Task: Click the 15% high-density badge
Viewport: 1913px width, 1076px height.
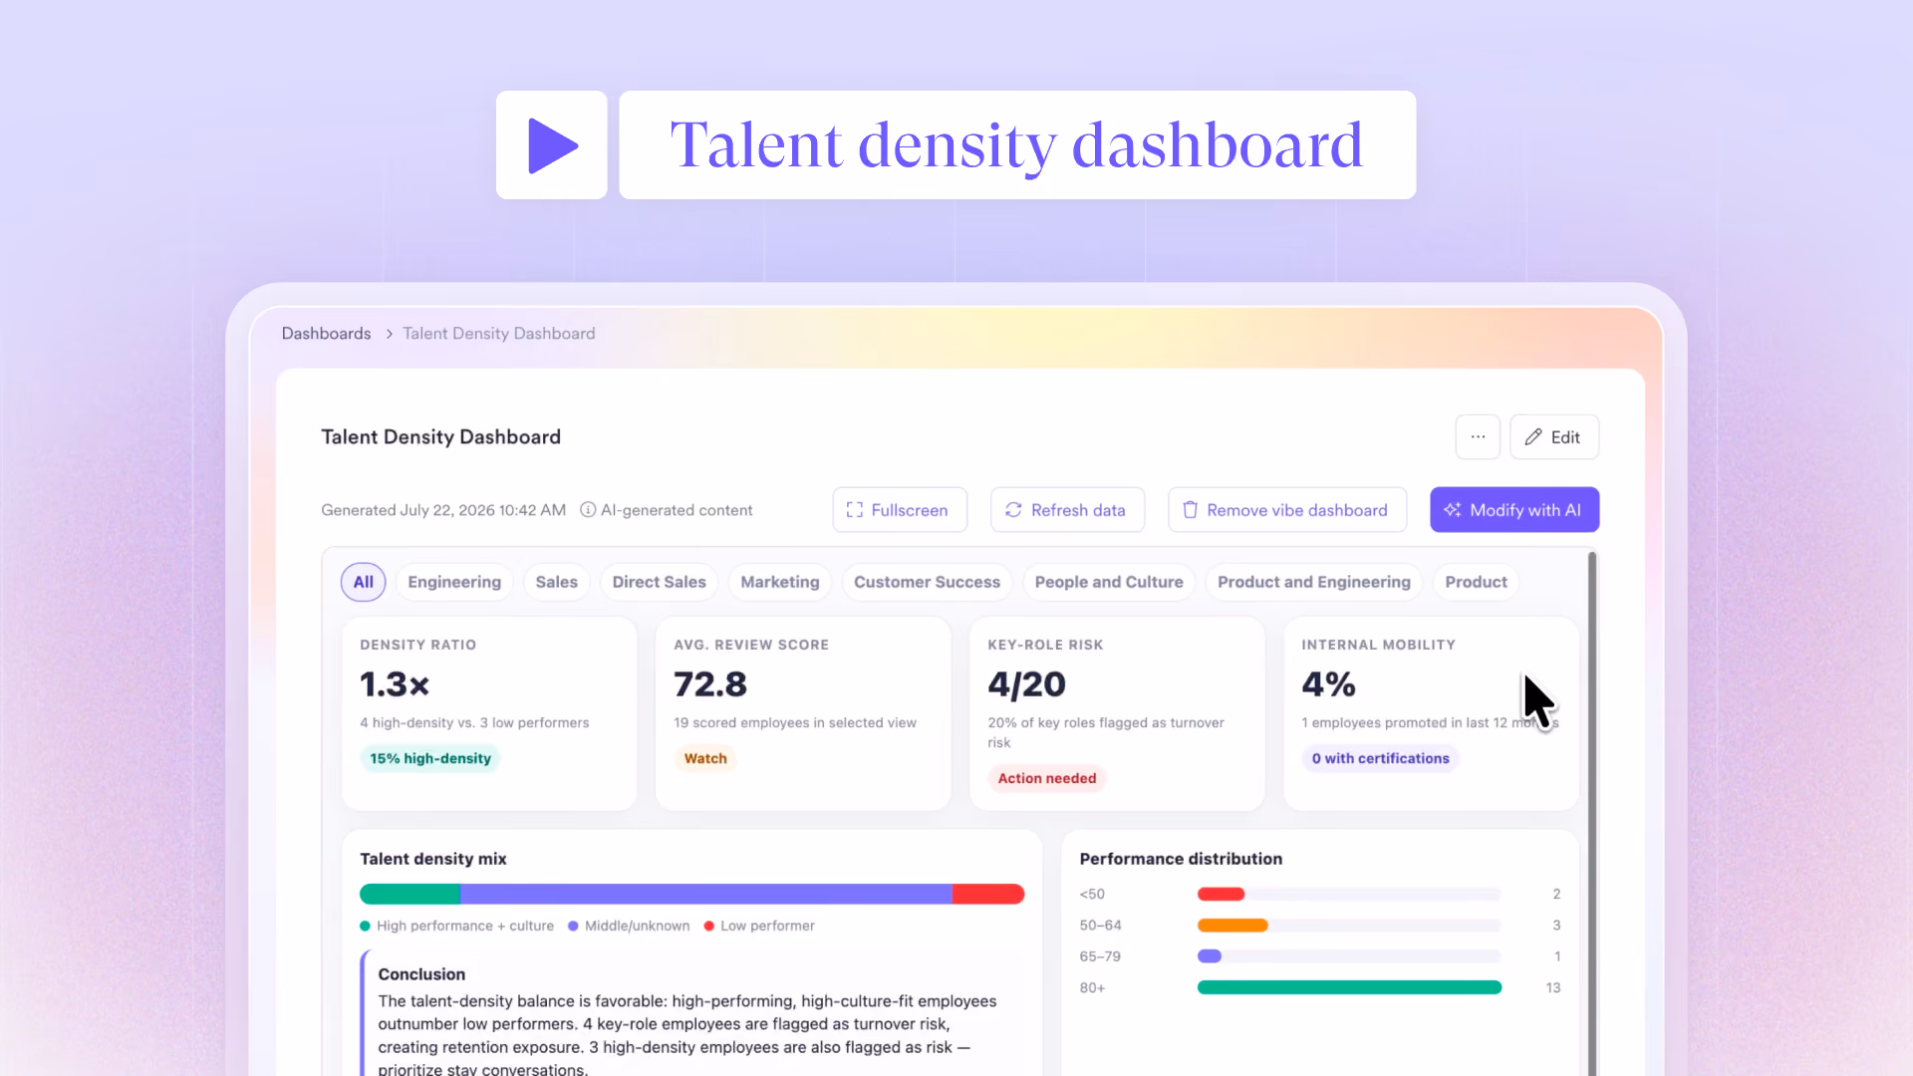Action: point(430,758)
